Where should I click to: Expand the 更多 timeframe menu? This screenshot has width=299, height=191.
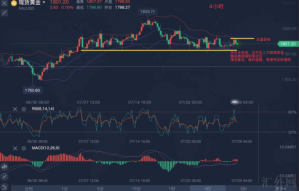click(x=280, y=188)
